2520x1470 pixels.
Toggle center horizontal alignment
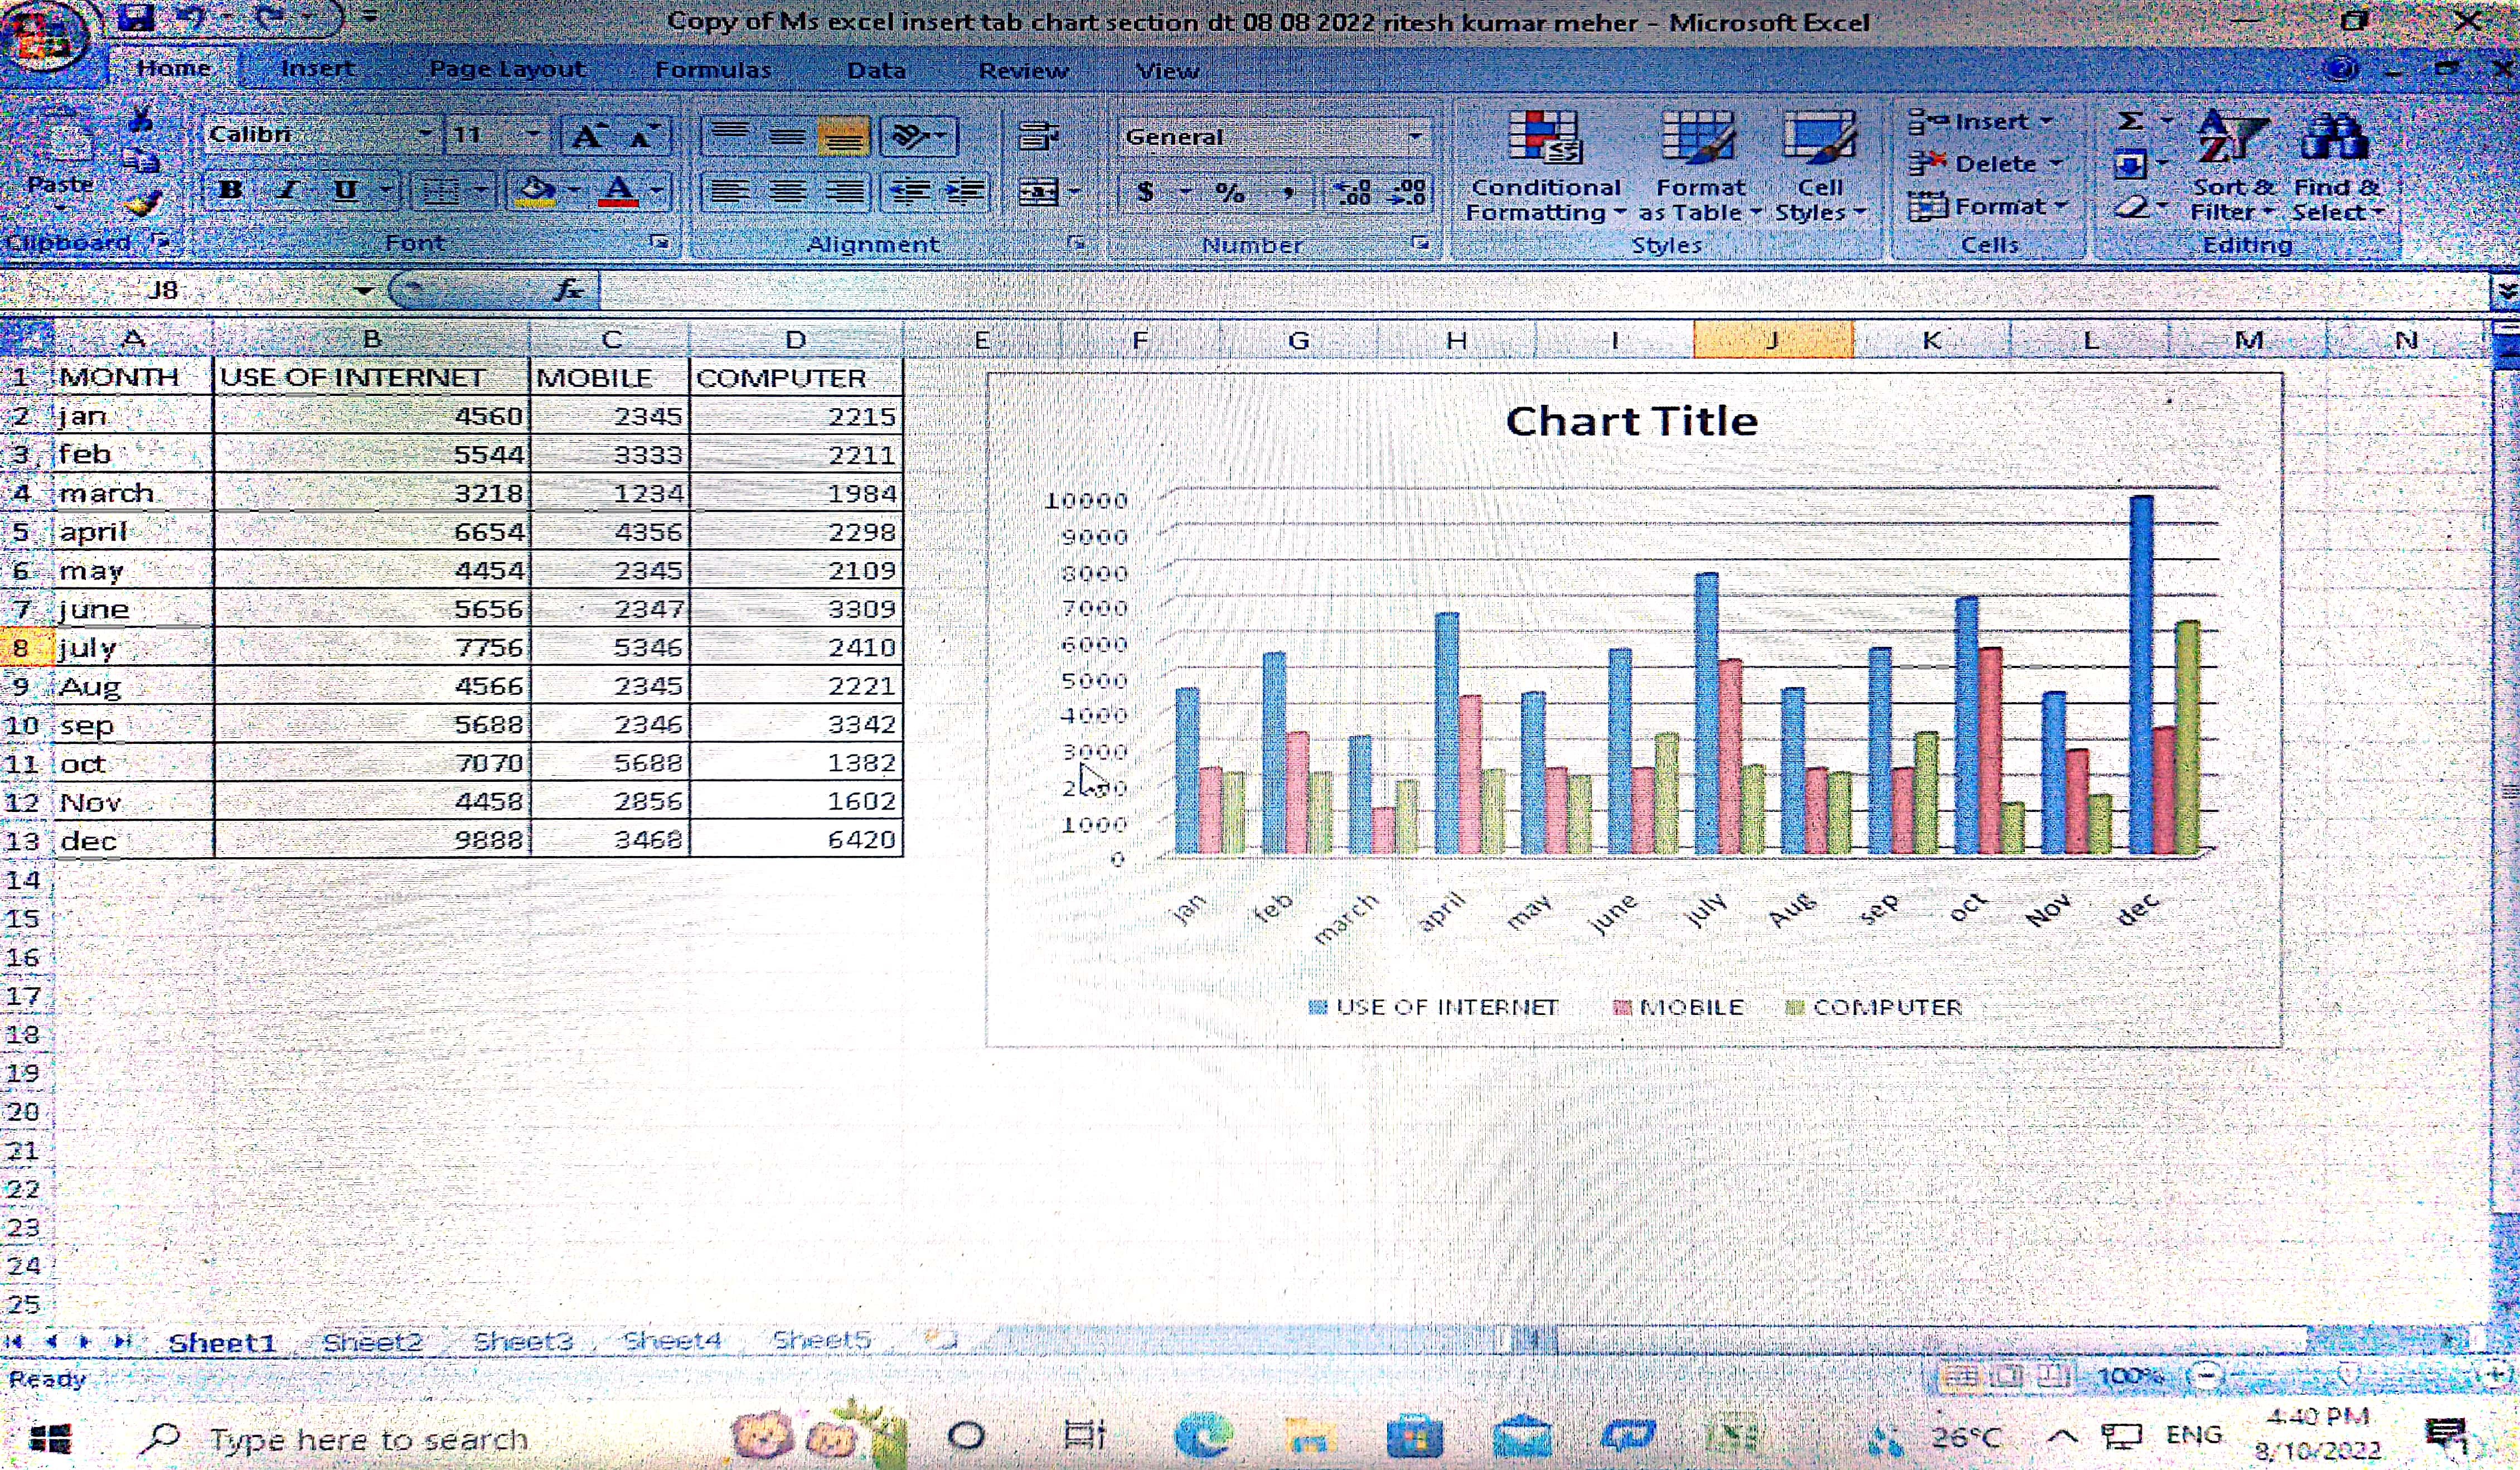(788, 191)
